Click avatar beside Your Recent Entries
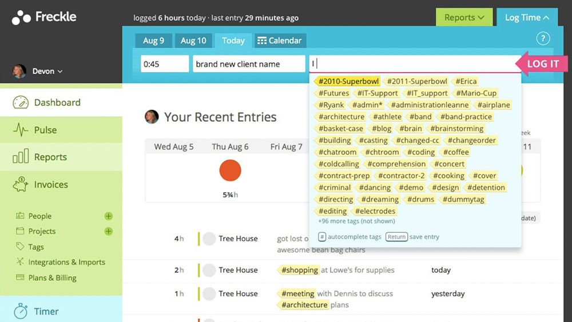The image size is (572, 322). [x=152, y=117]
